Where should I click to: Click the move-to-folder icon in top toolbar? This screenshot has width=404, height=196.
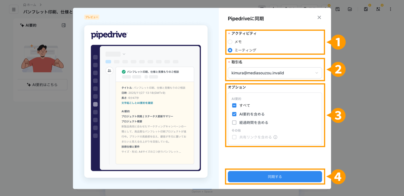point(350,9)
